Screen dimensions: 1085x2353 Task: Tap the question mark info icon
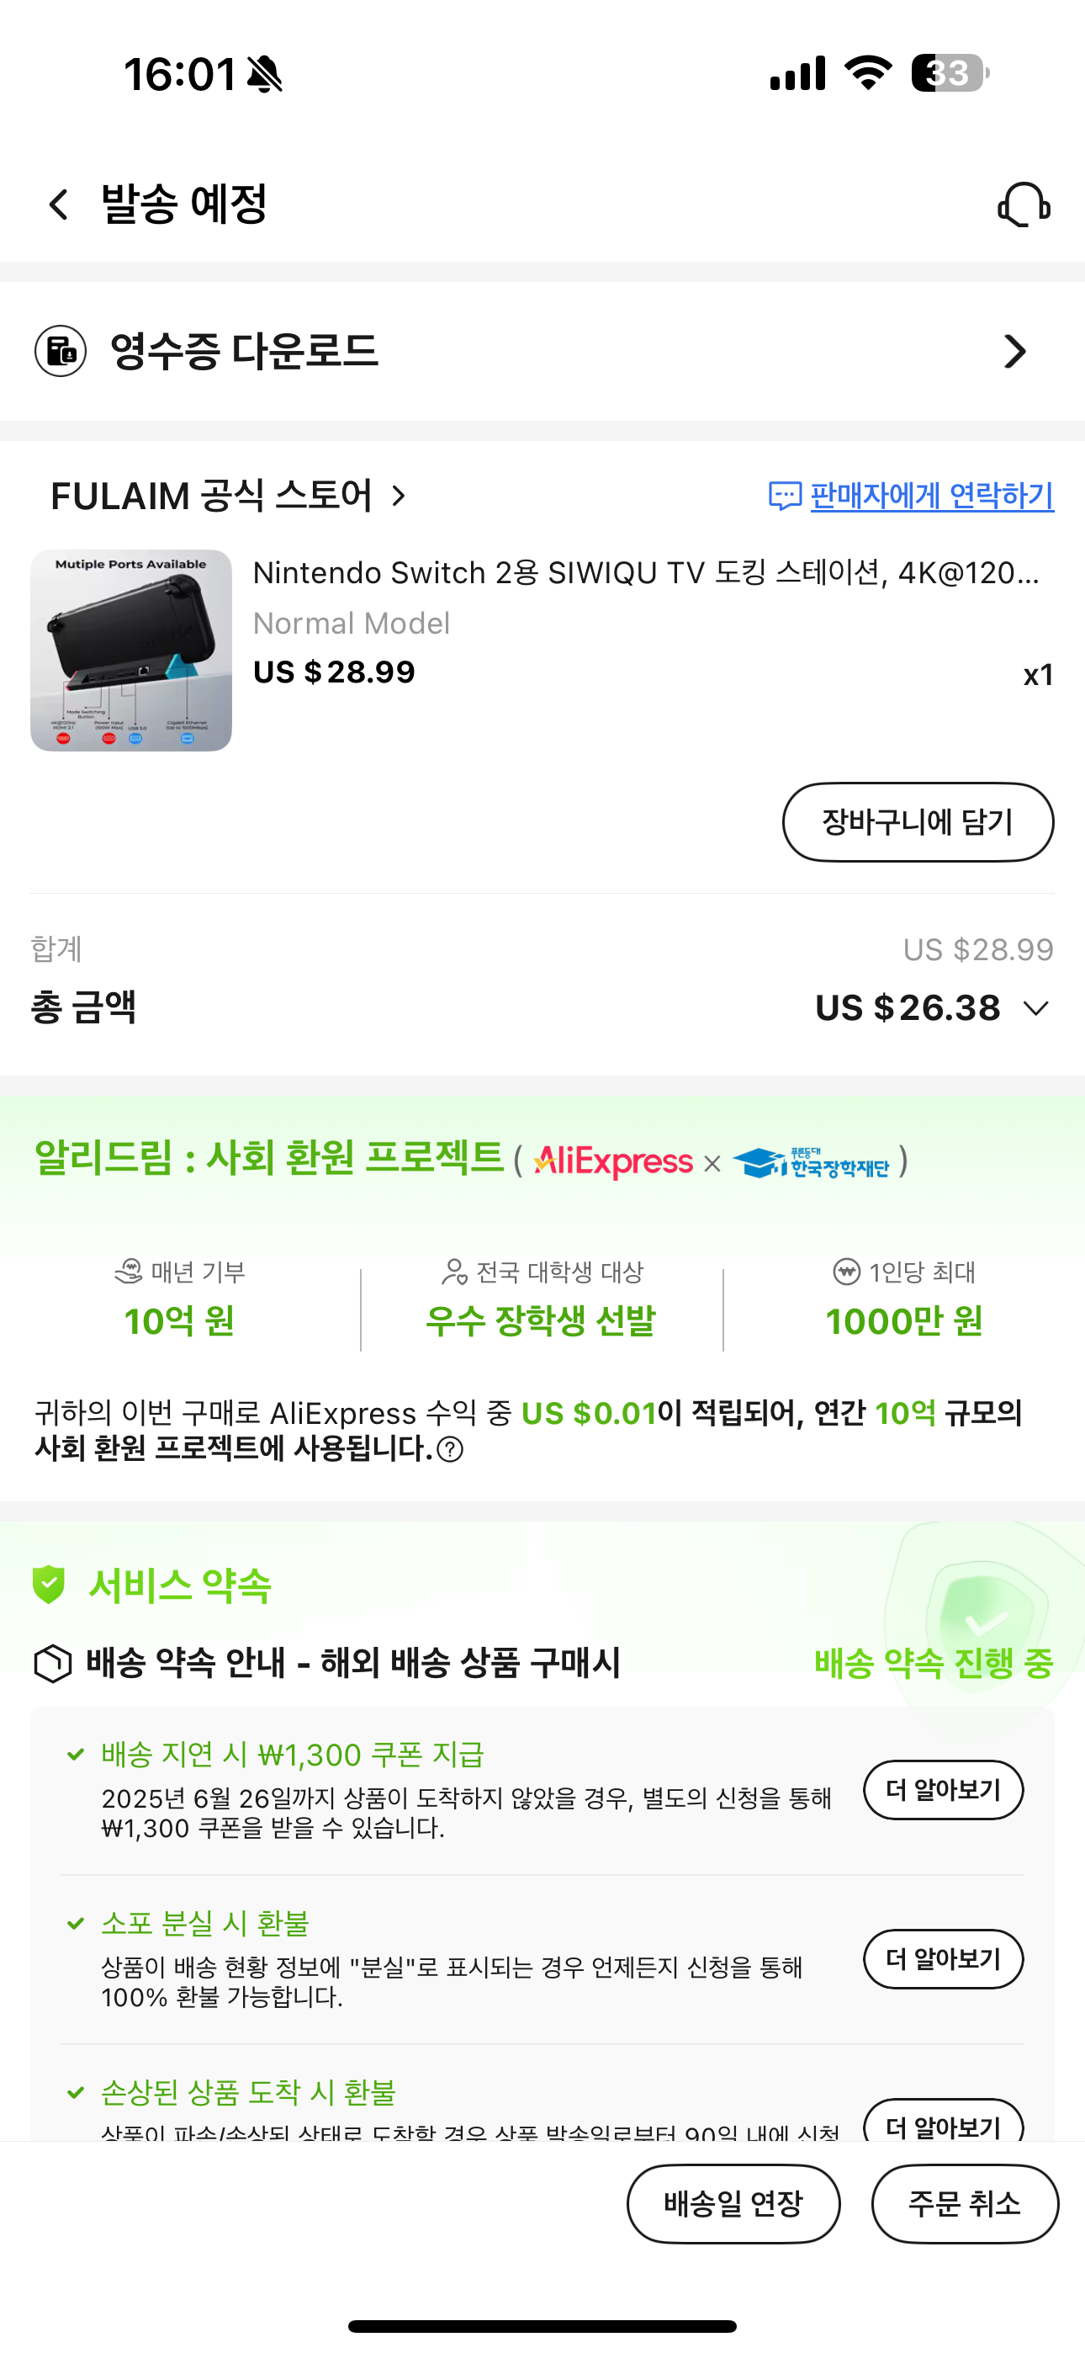click(450, 1450)
